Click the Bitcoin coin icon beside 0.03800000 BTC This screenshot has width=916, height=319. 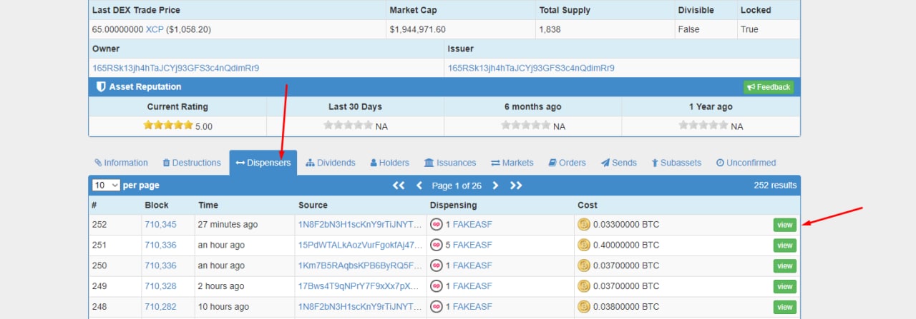584,307
